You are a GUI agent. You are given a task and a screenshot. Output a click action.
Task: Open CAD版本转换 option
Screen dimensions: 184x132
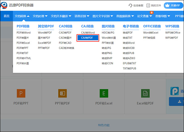pos(67,48)
